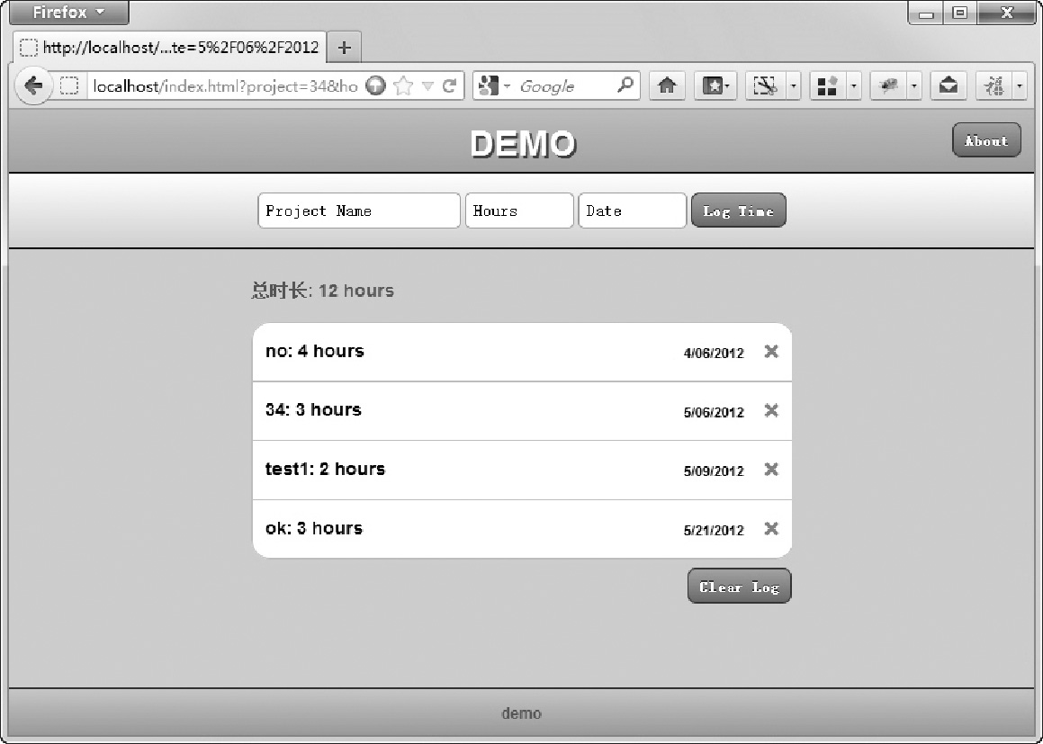The image size is (1043, 744).
Task: Go to the Firefox home page
Action: click(667, 85)
